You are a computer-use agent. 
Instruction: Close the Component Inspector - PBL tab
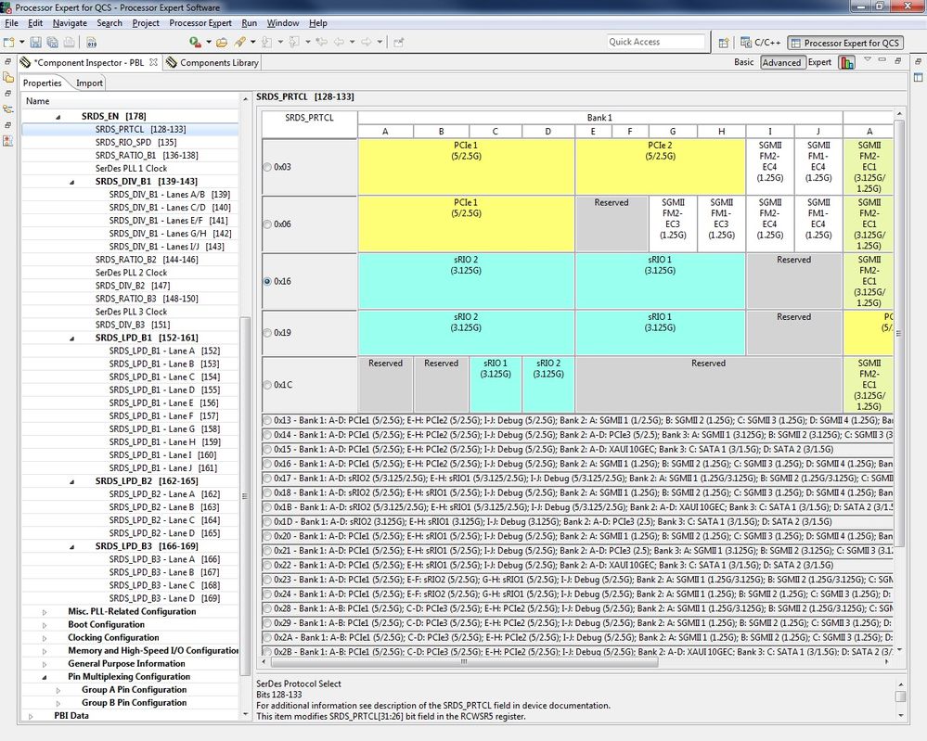click(x=153, y=62)
